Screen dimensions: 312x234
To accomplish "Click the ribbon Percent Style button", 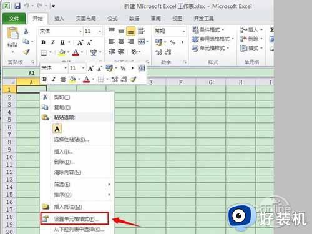I will [172, 42].
